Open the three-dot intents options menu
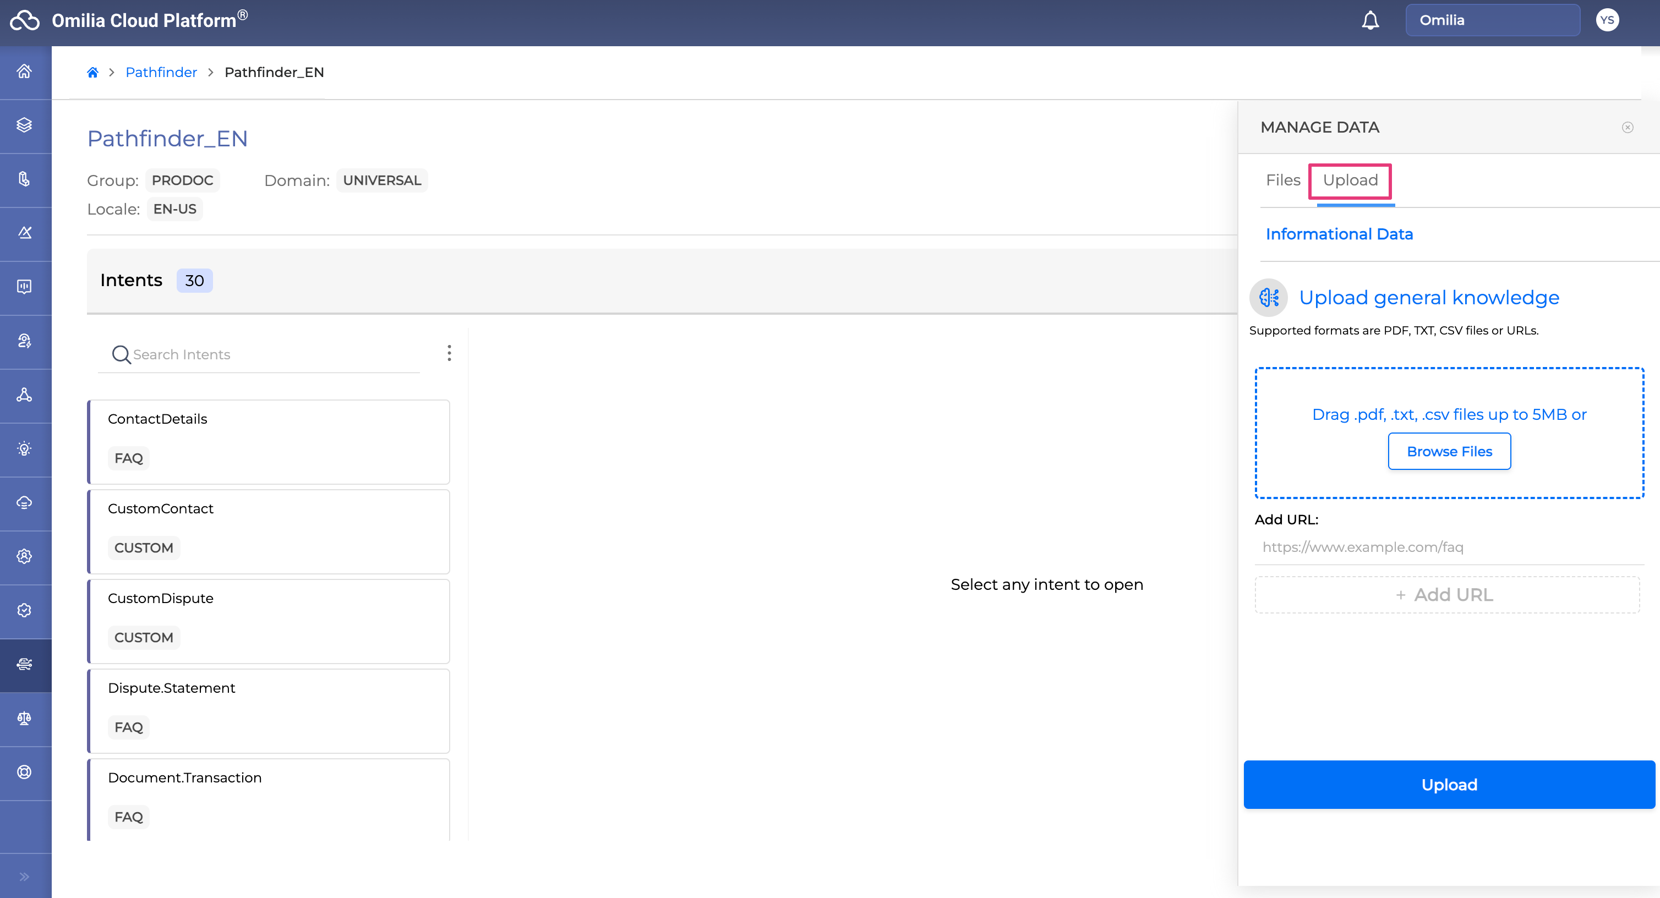Image resolution: width=1660 pixels, height=898 pixels. 449,353
